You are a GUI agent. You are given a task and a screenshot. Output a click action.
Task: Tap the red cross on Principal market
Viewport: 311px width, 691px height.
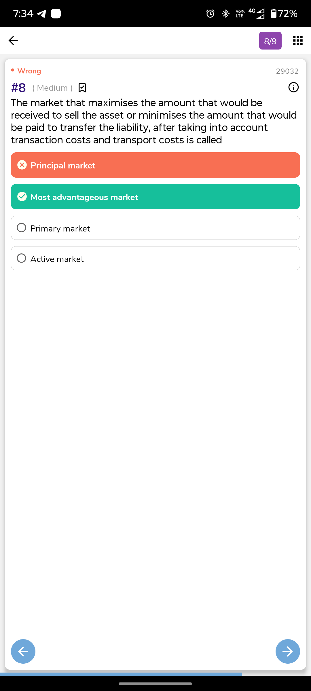coord(22,165)
